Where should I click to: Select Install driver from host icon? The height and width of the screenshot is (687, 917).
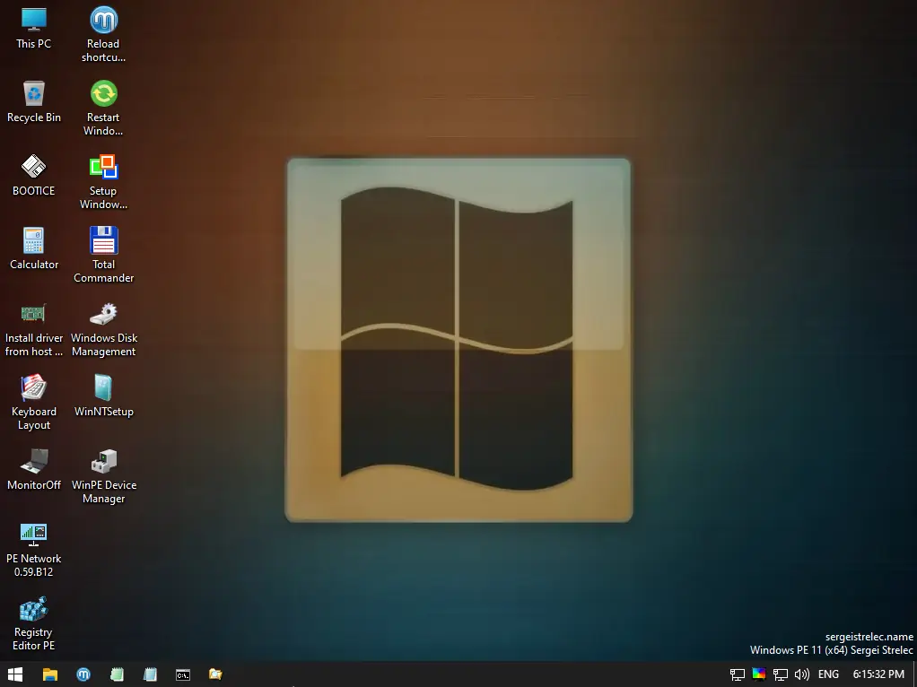tap(33, 328)
